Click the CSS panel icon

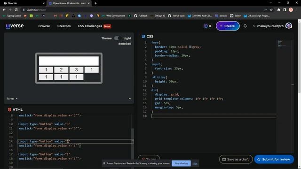pos(143,36)
